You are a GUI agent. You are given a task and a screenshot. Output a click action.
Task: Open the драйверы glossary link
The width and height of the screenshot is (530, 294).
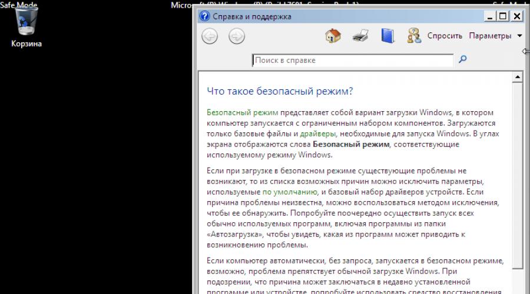click(318, 133)
